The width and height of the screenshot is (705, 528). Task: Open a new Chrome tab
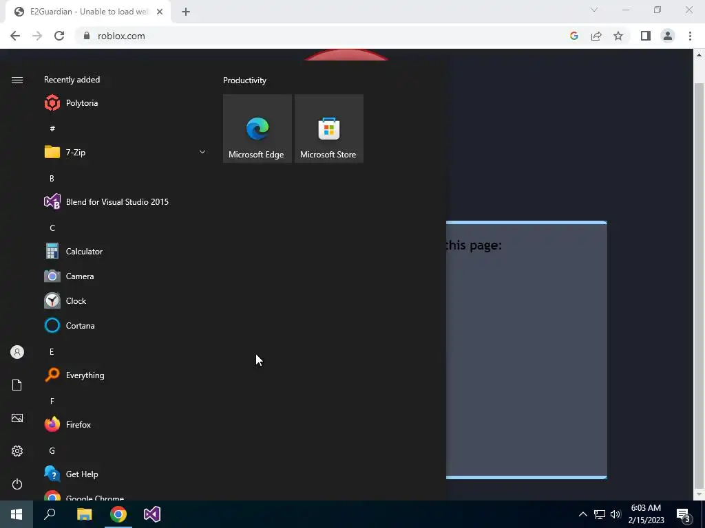click(186, 12)
